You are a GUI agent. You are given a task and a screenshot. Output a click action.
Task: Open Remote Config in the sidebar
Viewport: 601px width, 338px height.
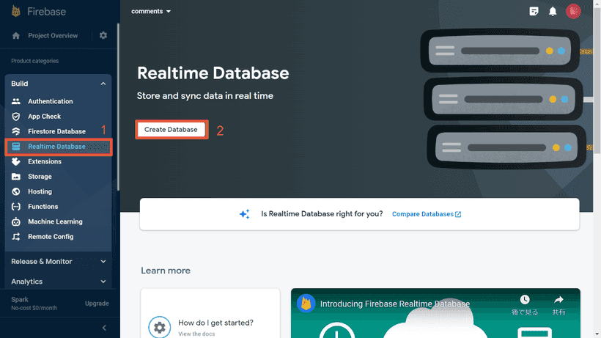click(51, 236)
